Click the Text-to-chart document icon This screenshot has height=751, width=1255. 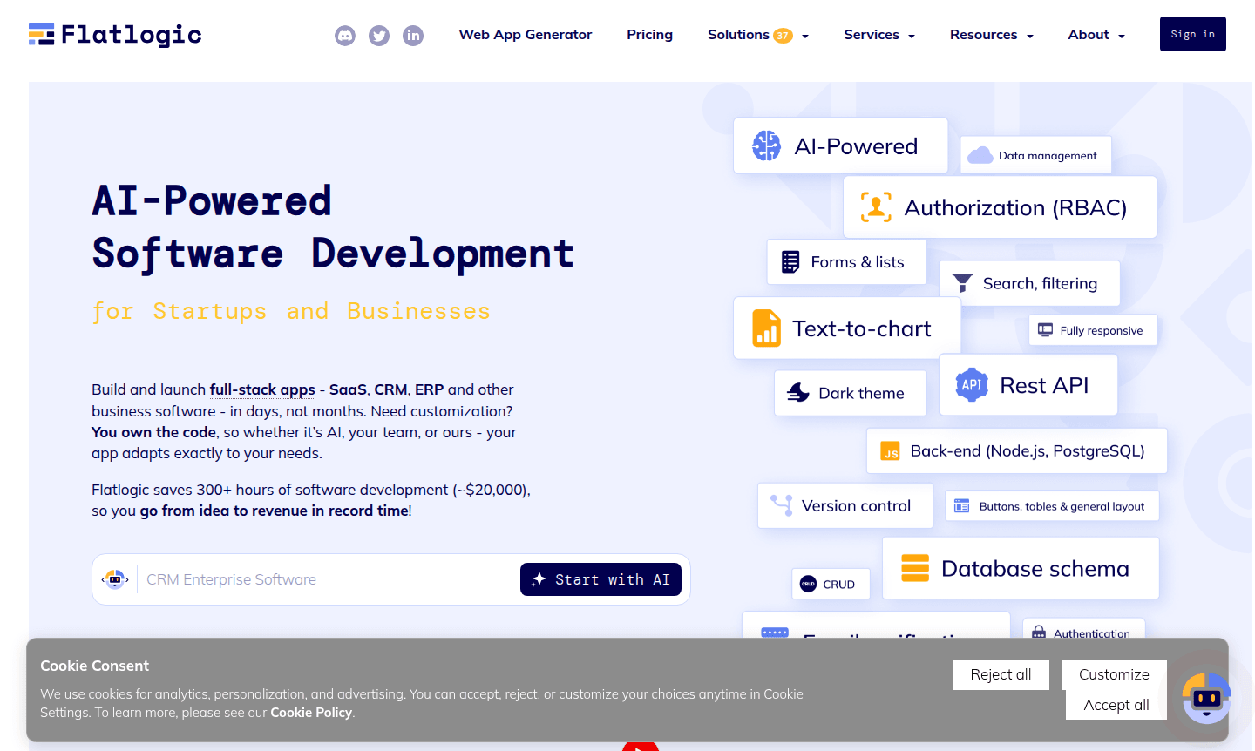765,328
